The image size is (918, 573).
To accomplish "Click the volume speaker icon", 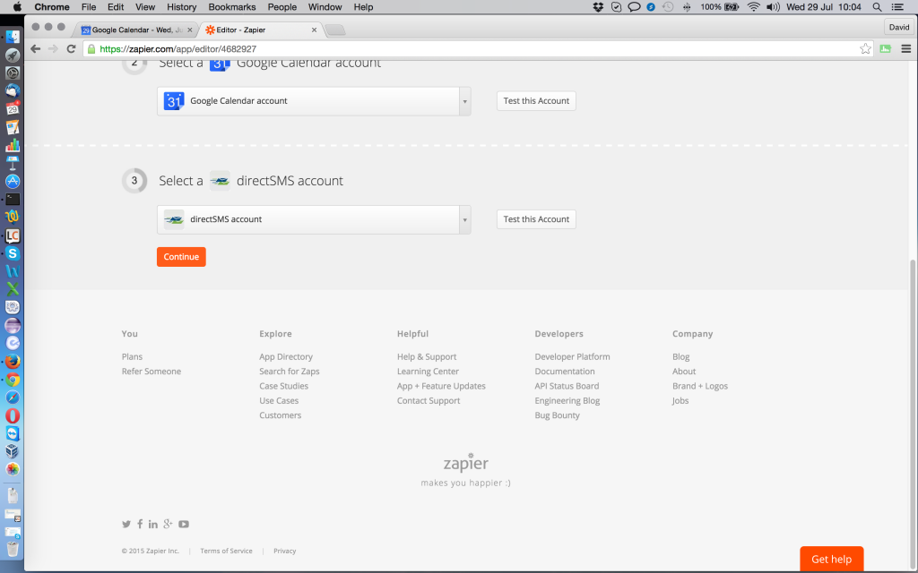I will (773, 7).
